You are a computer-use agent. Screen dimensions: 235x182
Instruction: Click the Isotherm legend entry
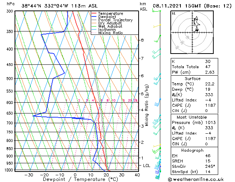point(104,30)
